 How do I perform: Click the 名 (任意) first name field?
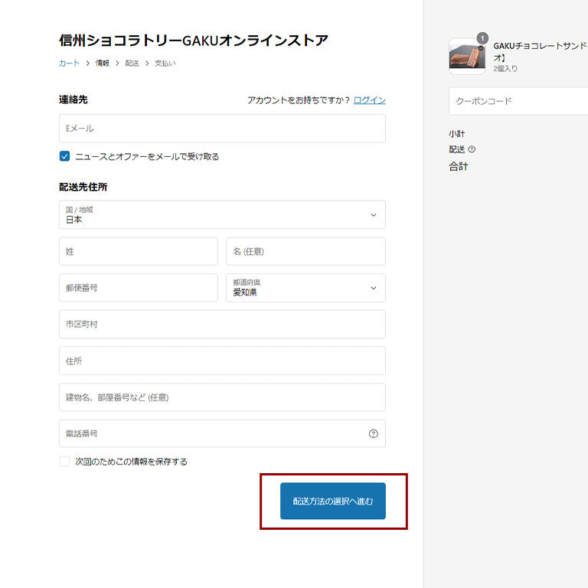(305, 251)
